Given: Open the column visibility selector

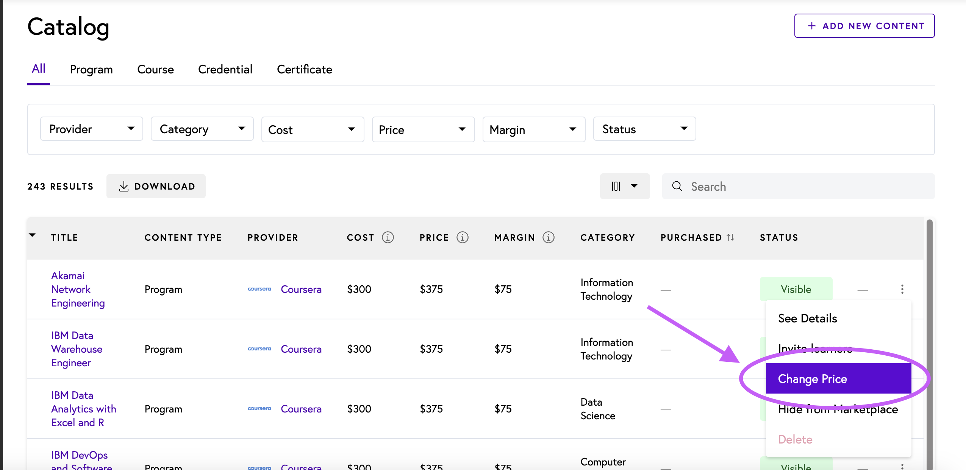Looking at the screenshot, I should 625,186.
